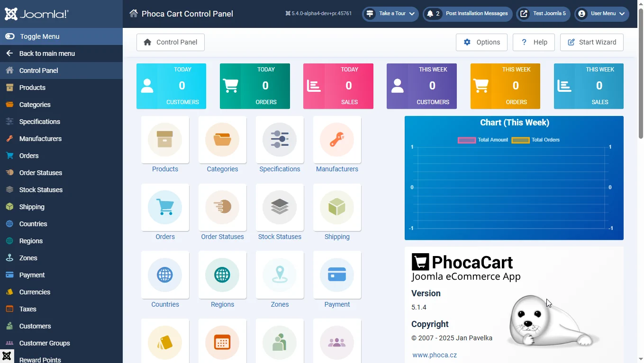Open the Stock Statuses layers tile
This screenshot has width=644, height=363.
(280, 207)
